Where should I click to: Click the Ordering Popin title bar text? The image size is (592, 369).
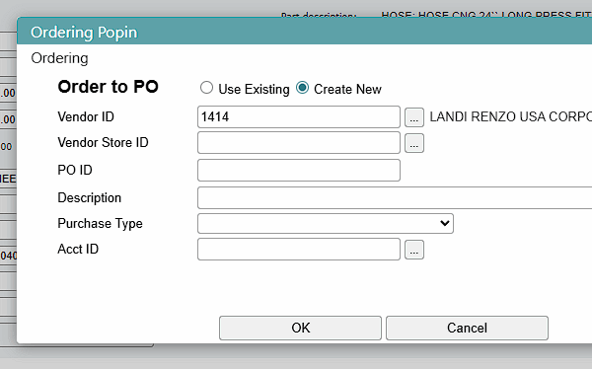(84, 33)
